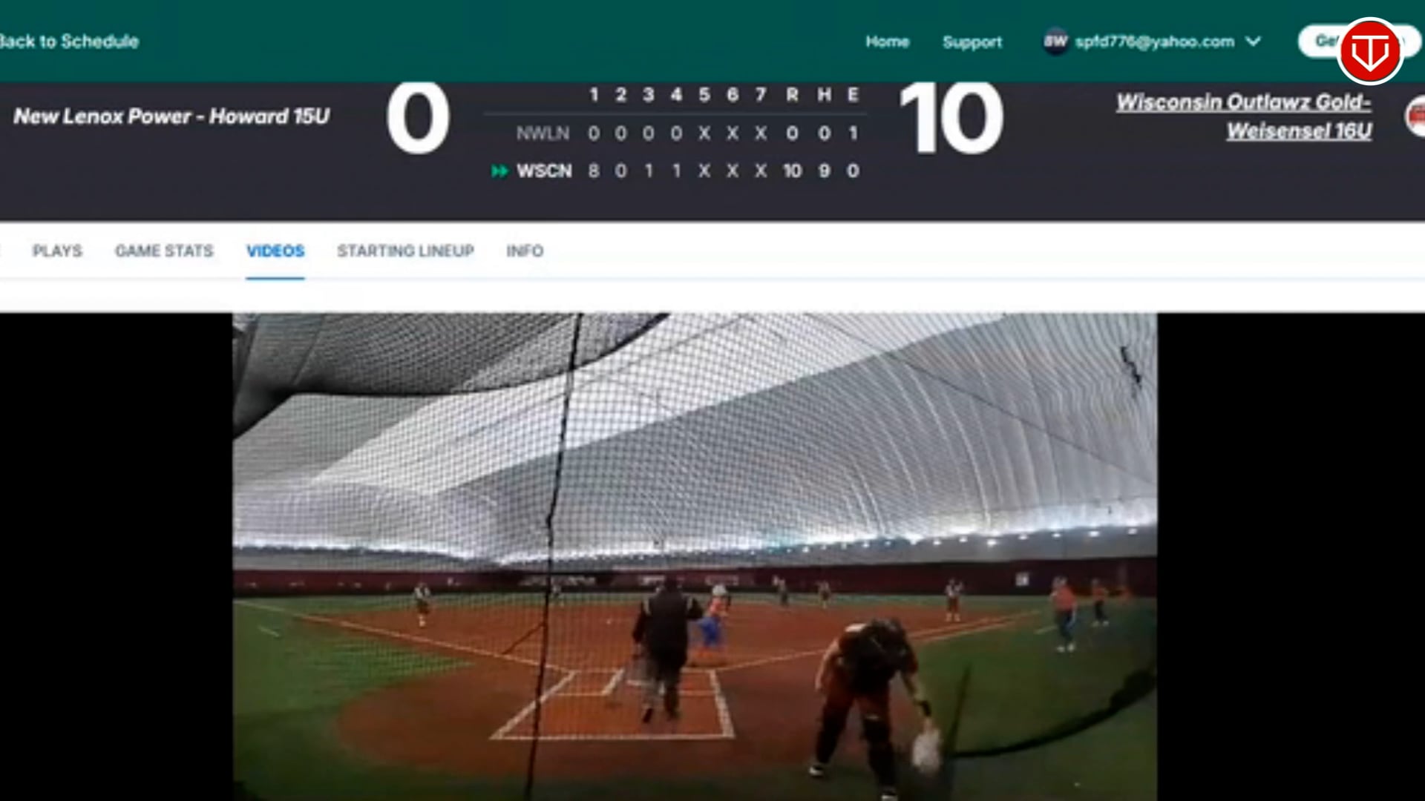The height and width of the screenshot is (801, 1425).
Task: Open the Home link
Action: [887, 42]
